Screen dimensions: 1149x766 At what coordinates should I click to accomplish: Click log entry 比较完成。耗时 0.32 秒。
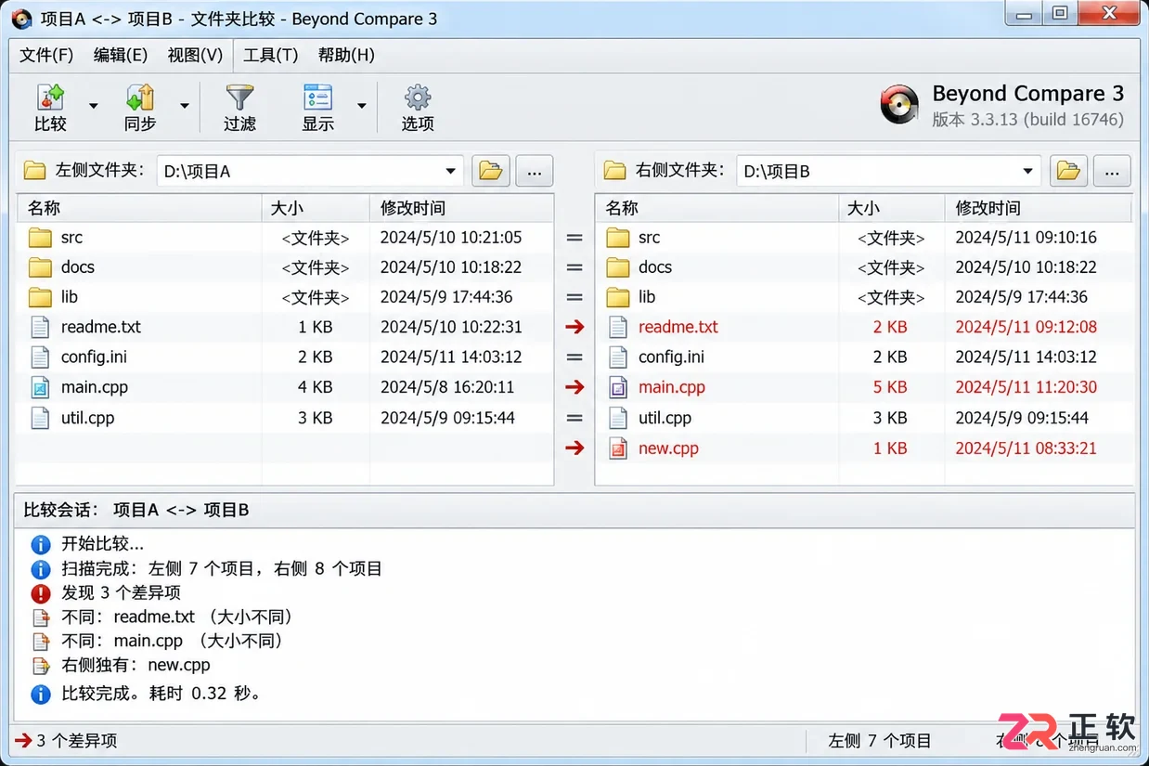[161, 693]
